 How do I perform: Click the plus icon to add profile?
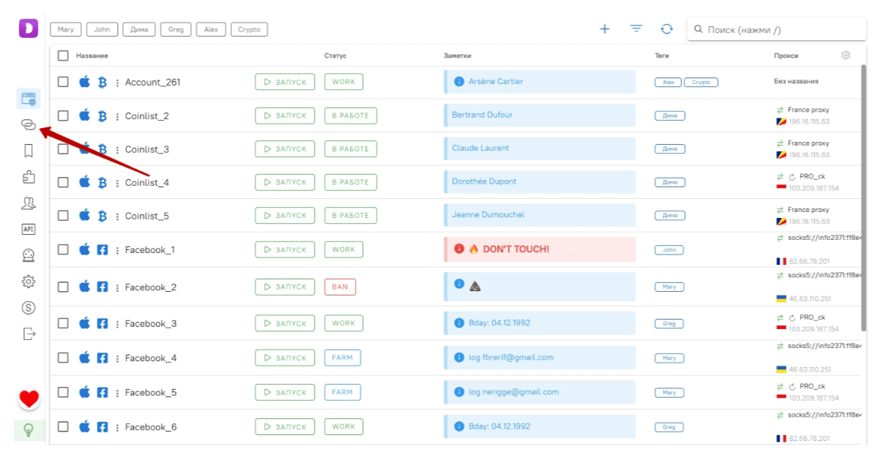tap(605, 29)
